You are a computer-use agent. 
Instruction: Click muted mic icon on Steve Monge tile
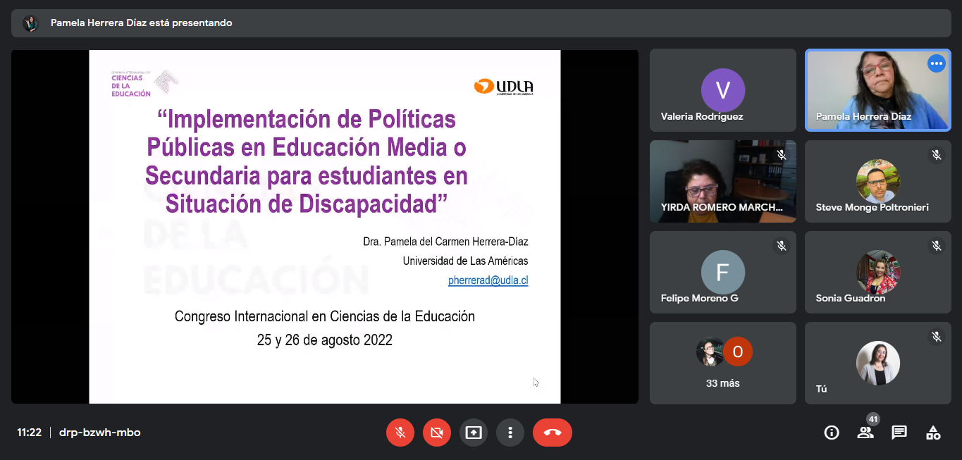click(936, 155)
